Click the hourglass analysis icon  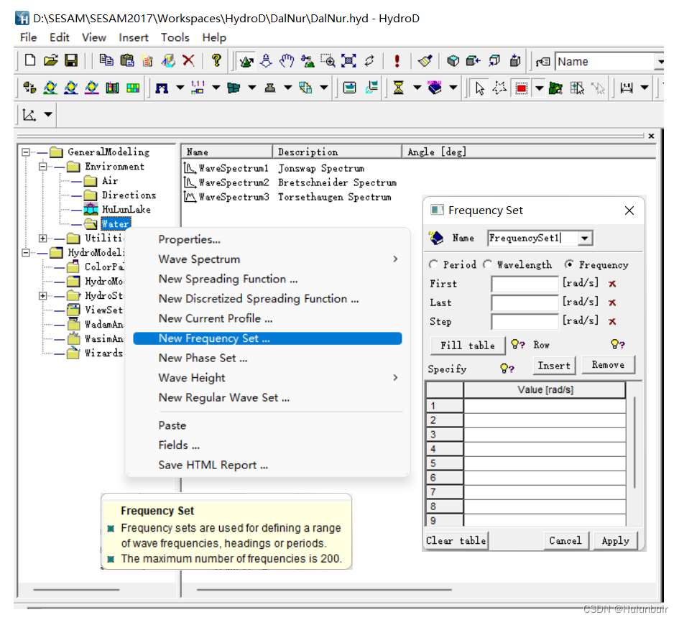tap(398, 88)
